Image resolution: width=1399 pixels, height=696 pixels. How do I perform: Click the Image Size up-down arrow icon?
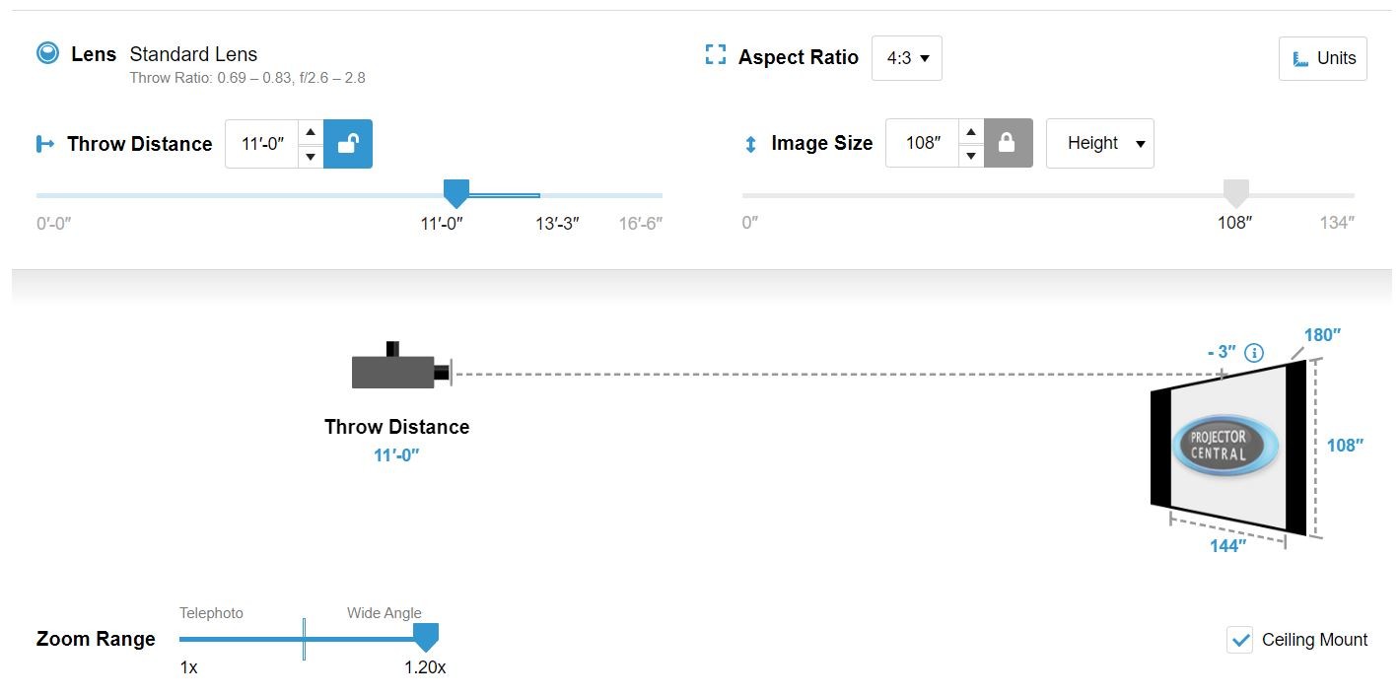tap(750, 144)
